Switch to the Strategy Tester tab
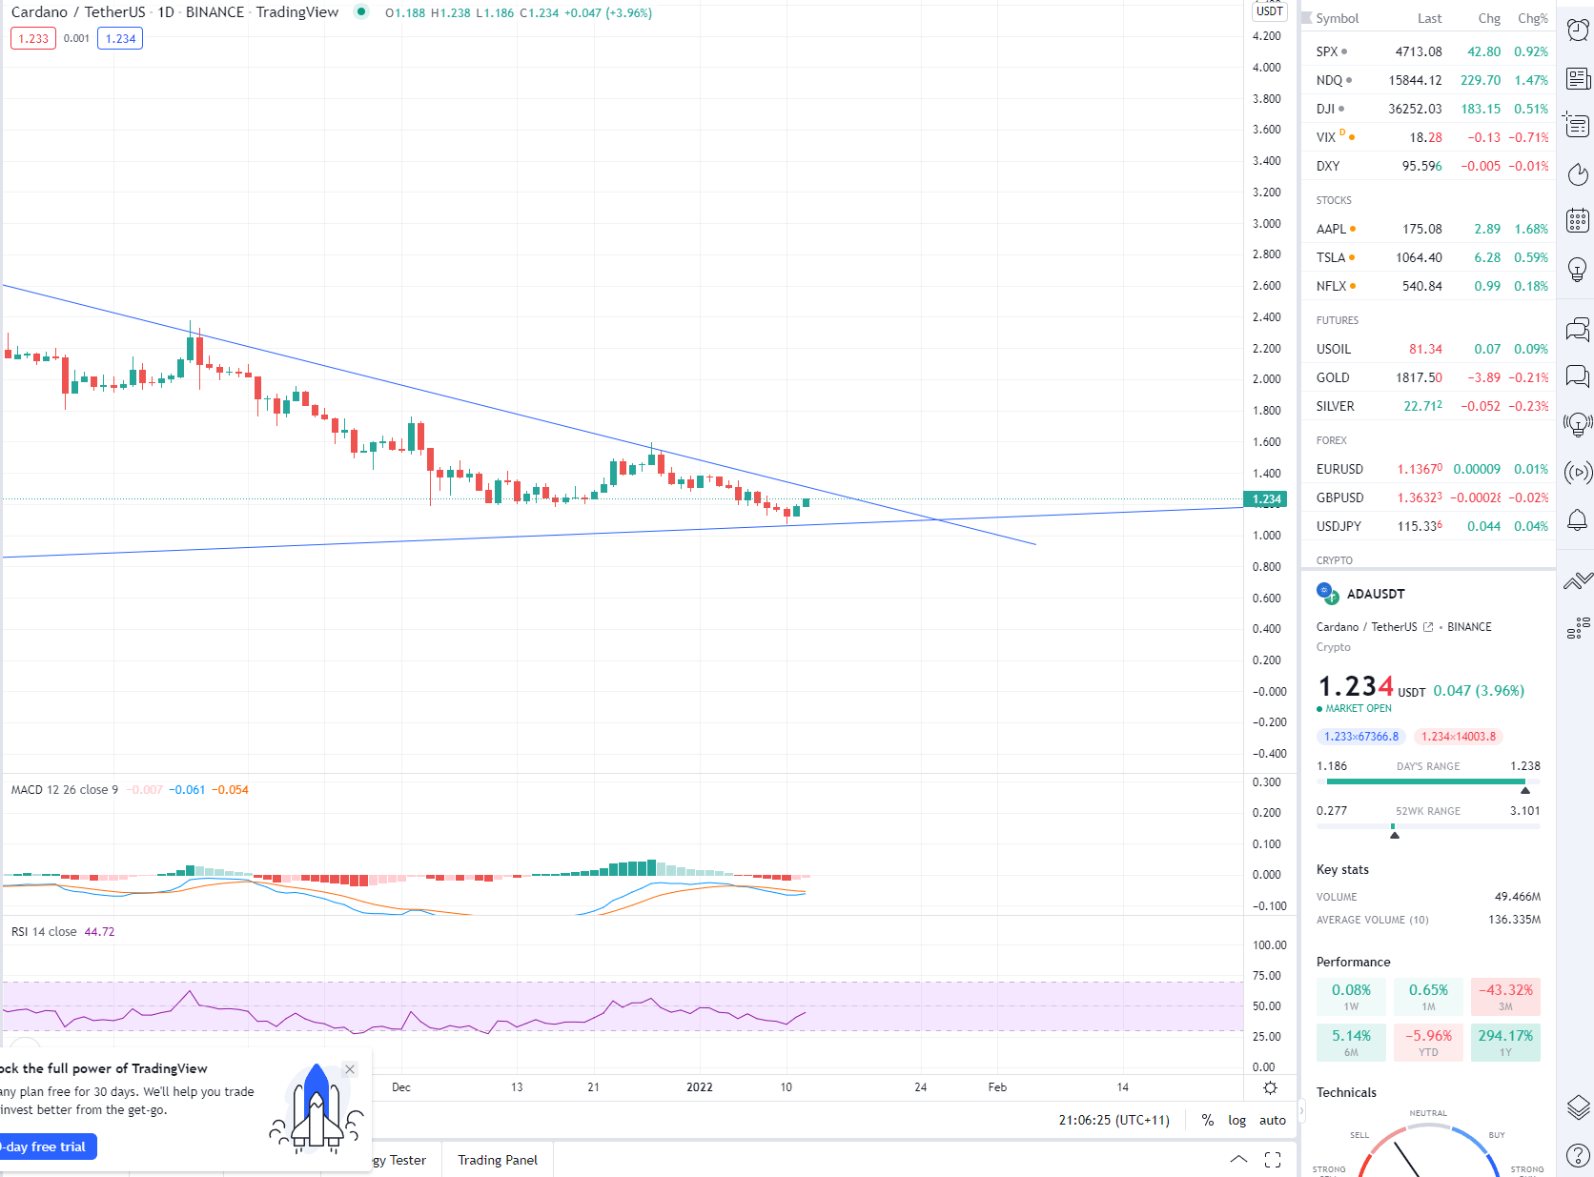Screen dimensions: 1594x1177 coord(400,1160)
